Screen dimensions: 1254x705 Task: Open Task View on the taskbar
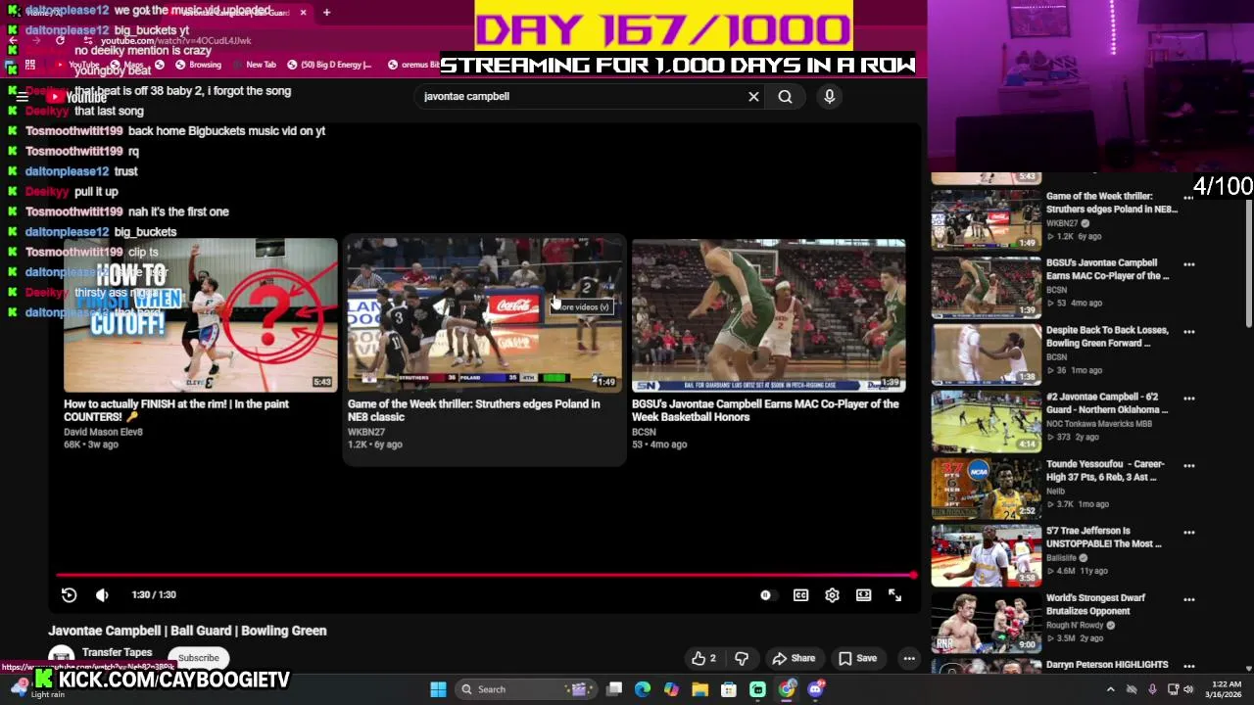(614, 689)
